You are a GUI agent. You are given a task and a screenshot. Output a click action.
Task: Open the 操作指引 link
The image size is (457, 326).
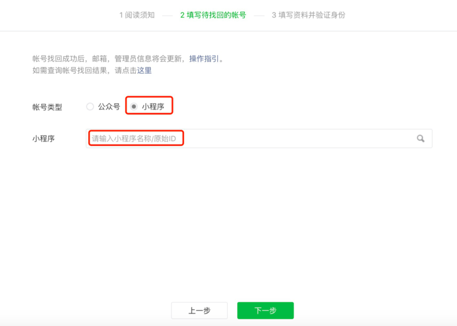point(204,59)
